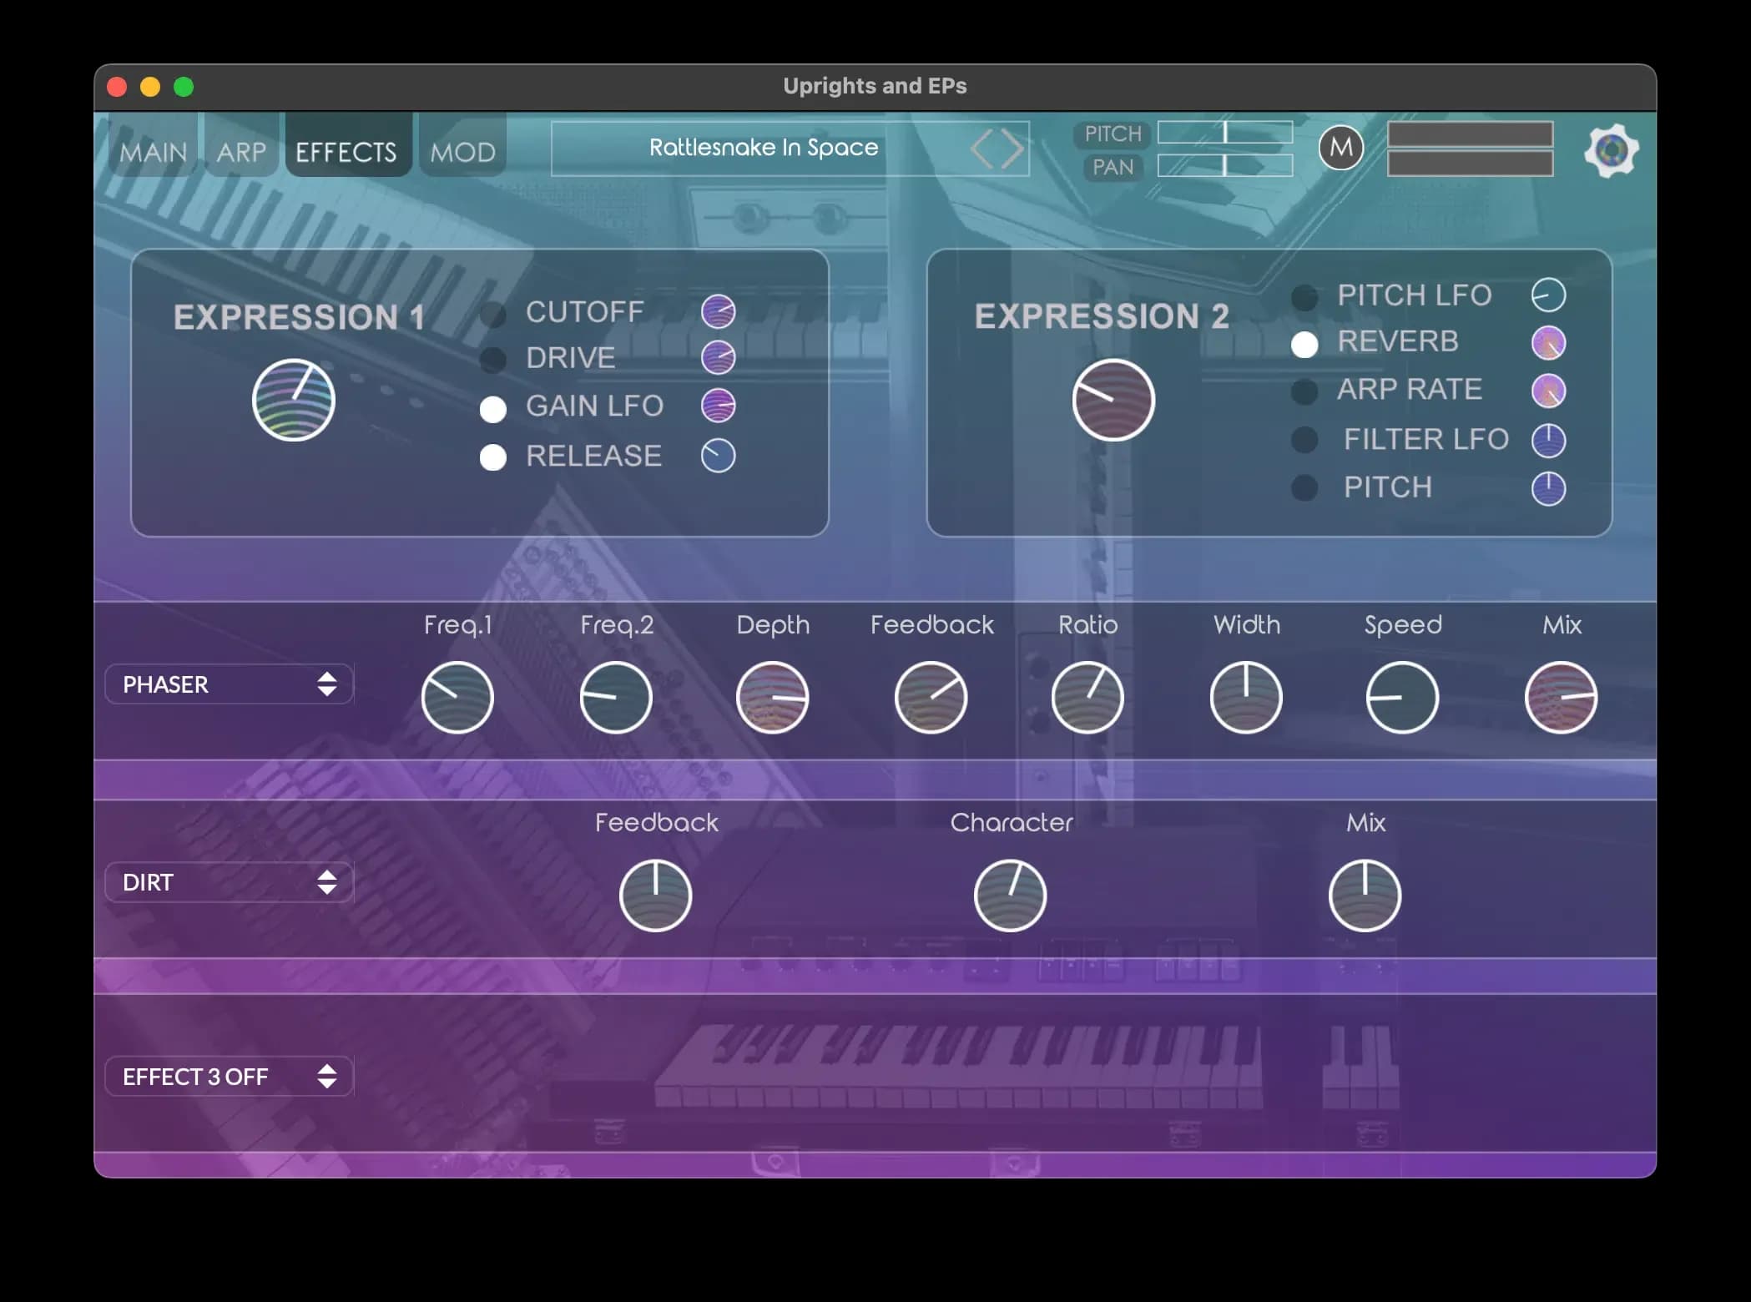Viewport: 1751px width, 1302px height.
Task: Open the EFFECT 3 OFF selector
Action: pyautogui.click(x=227, y=1077)
